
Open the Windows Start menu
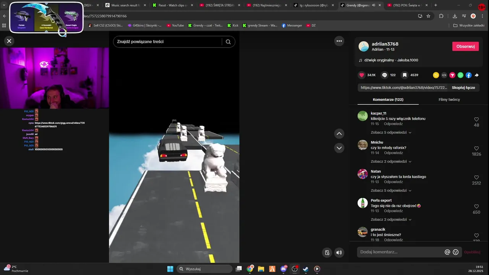pos(170,269)
